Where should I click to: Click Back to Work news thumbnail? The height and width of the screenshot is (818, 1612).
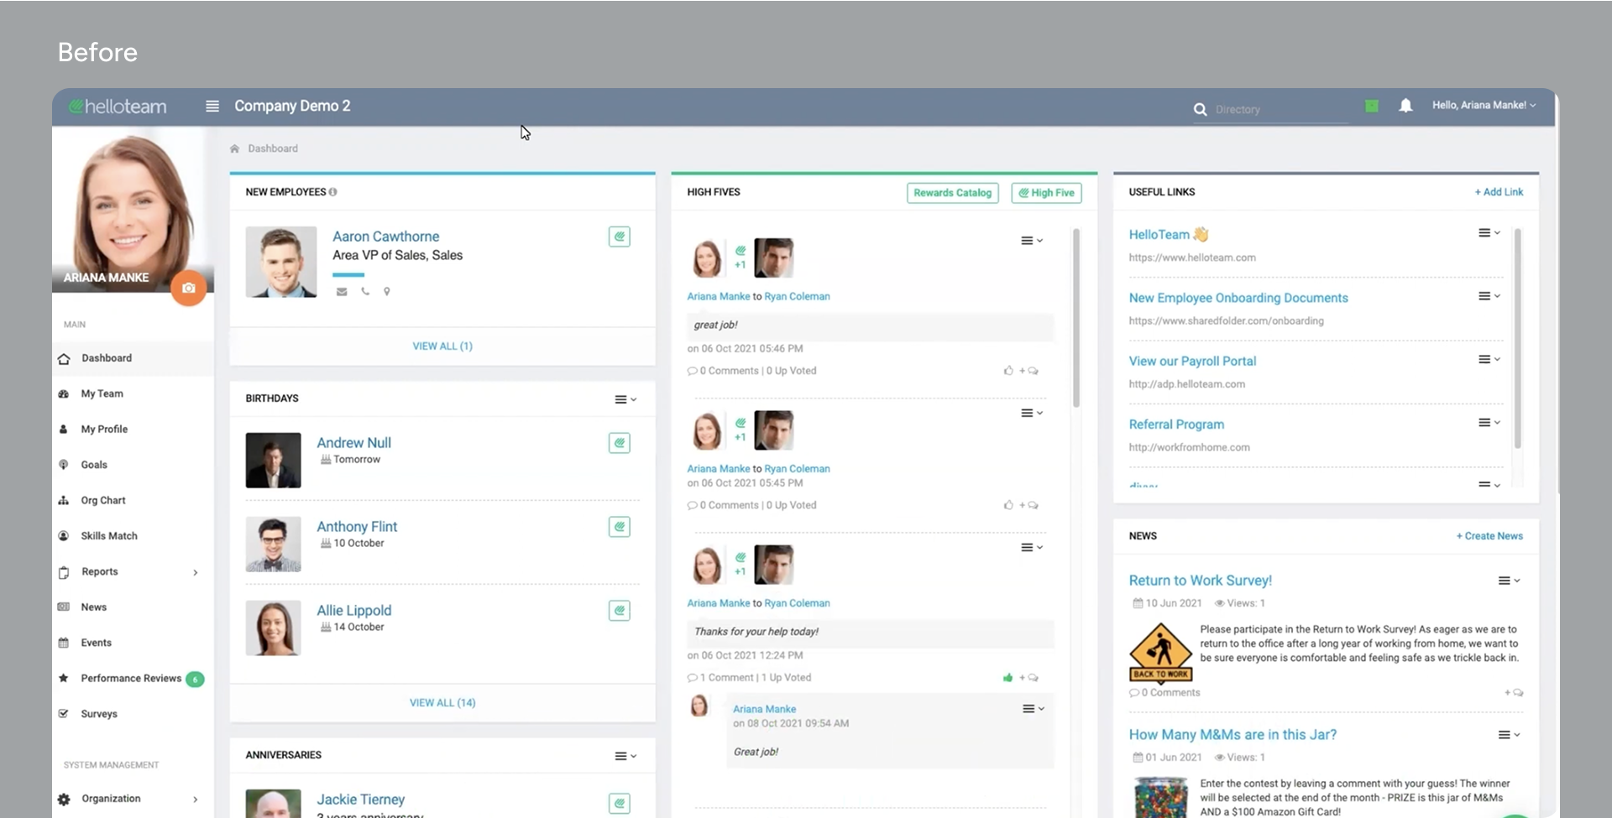1160,652
